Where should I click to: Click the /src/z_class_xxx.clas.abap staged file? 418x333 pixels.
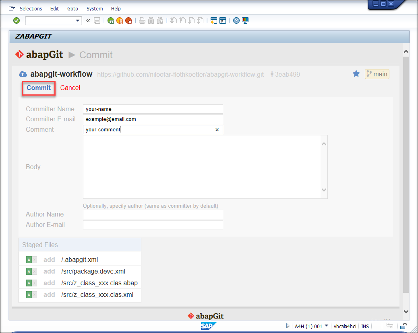tap(99, 283)
